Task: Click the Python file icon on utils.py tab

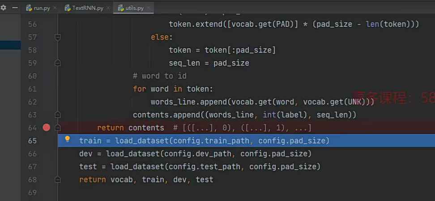Action: pyautogui.click(x=121, y=8)
